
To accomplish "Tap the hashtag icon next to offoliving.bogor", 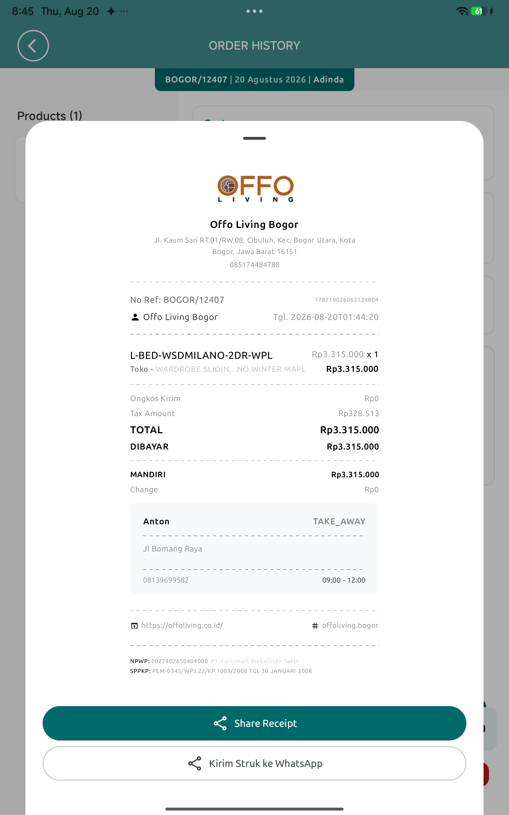I will (x=315, y=625).
